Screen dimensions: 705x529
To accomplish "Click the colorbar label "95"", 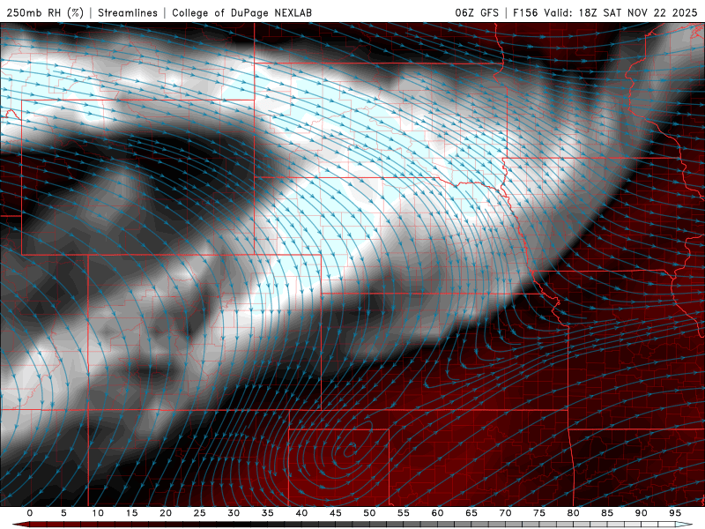I will click(675, 513).
